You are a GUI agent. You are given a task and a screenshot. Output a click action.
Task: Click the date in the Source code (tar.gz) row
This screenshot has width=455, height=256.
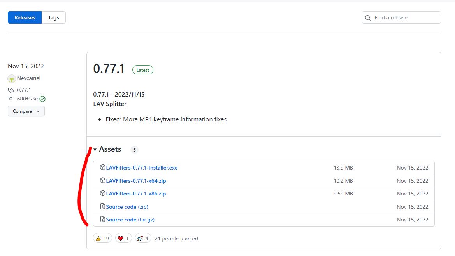(x=412, y=220)
